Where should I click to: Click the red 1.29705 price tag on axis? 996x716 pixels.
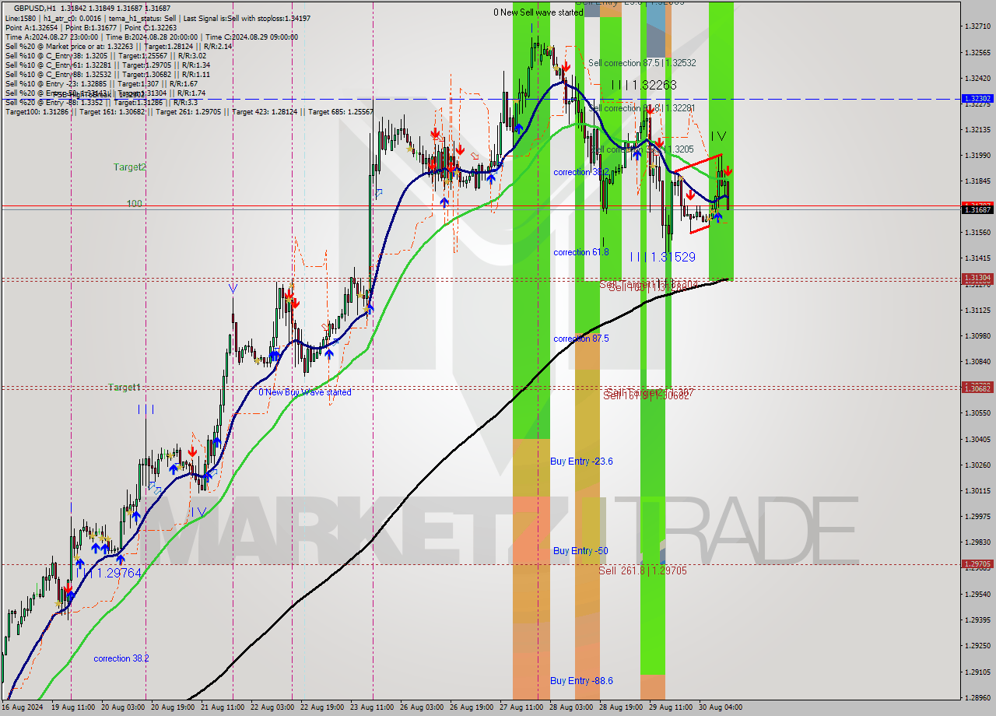[x=977, y=564]
